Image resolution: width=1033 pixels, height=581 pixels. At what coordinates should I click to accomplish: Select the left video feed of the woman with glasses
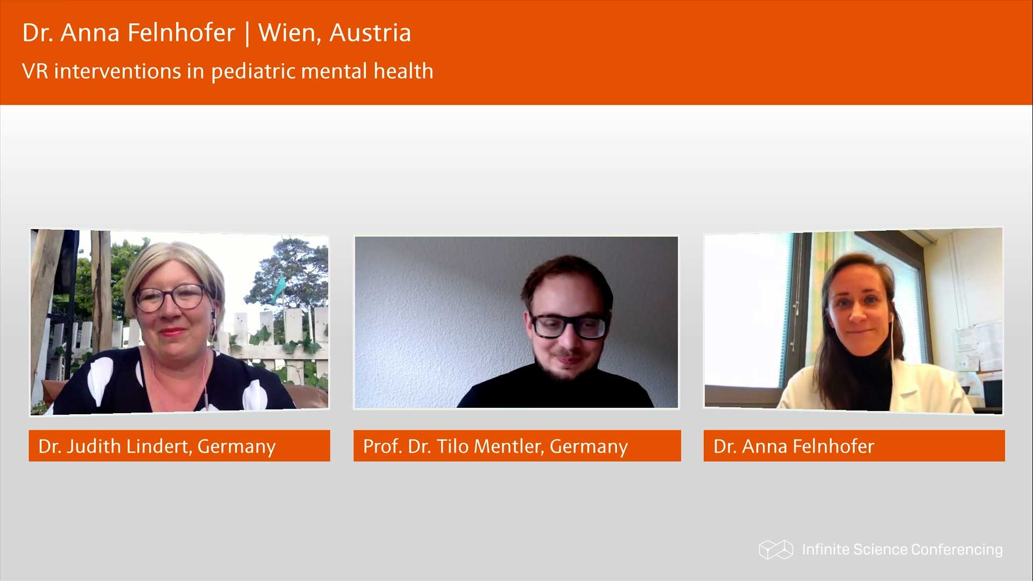point(180,322)
